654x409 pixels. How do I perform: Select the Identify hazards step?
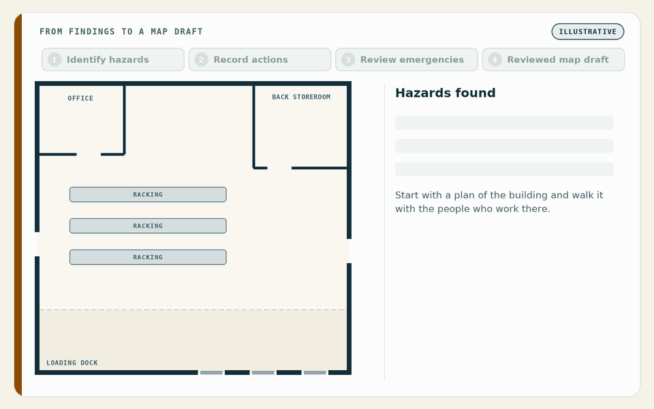coord(112,60)
